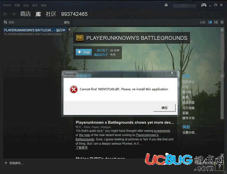Image resolution: width=227 pixels, height=174 pixels.
Task: Open the 993742465 profile tab
Action: (74, 14)
